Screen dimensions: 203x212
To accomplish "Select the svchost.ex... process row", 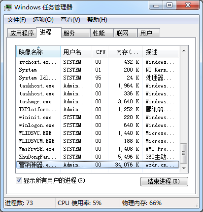I will click(x=98, y=62).
